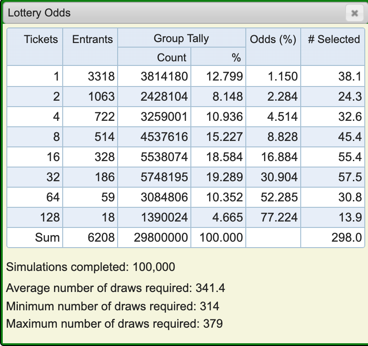Image resolution: width=368 pixels, height=346 pixels.
Task: Click the Maximum number of draws line
Action: click(114, 324)
